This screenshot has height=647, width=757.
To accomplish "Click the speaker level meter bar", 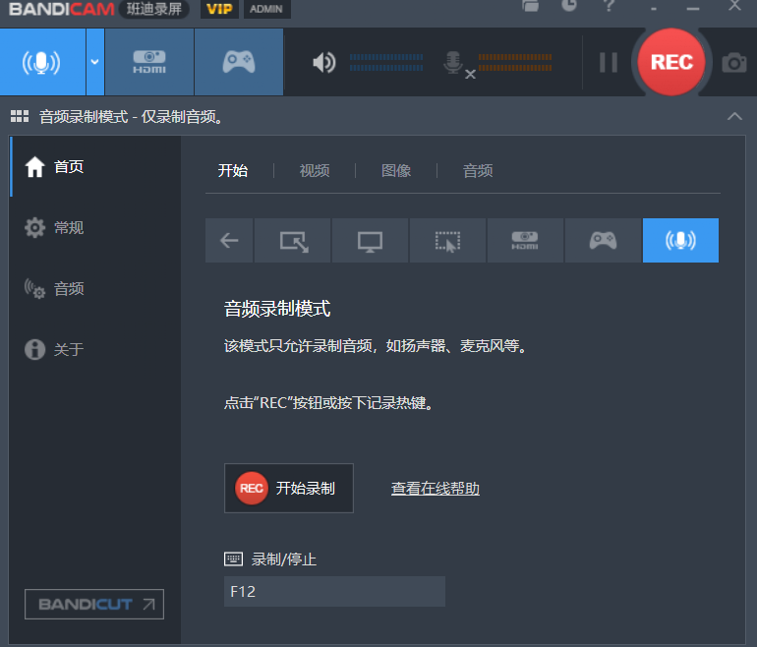I will (x=386, y=62).
